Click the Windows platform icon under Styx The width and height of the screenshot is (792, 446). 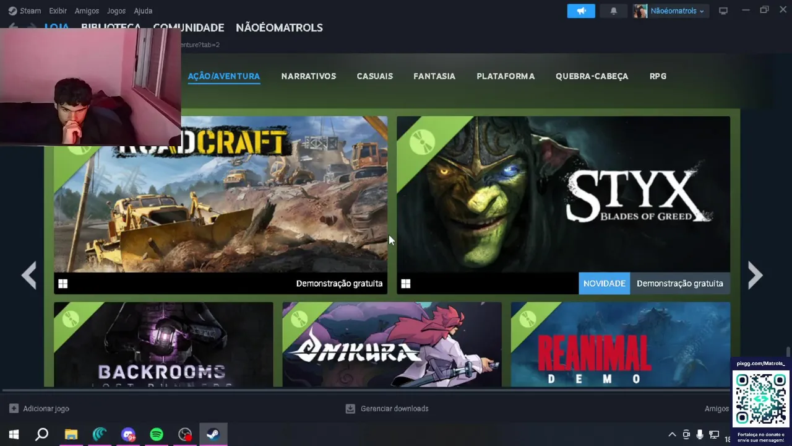click(x=405, y=284)
